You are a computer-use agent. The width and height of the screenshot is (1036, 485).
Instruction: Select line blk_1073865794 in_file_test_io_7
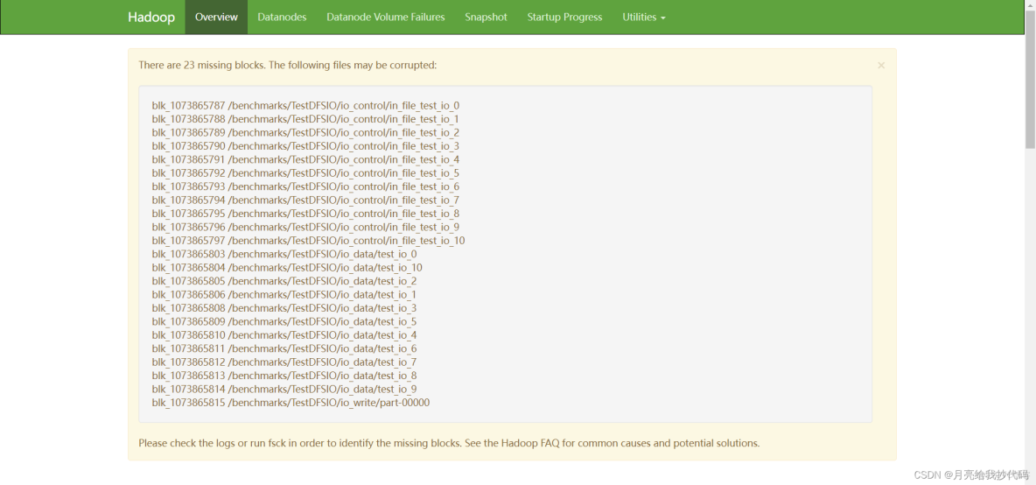305,200
